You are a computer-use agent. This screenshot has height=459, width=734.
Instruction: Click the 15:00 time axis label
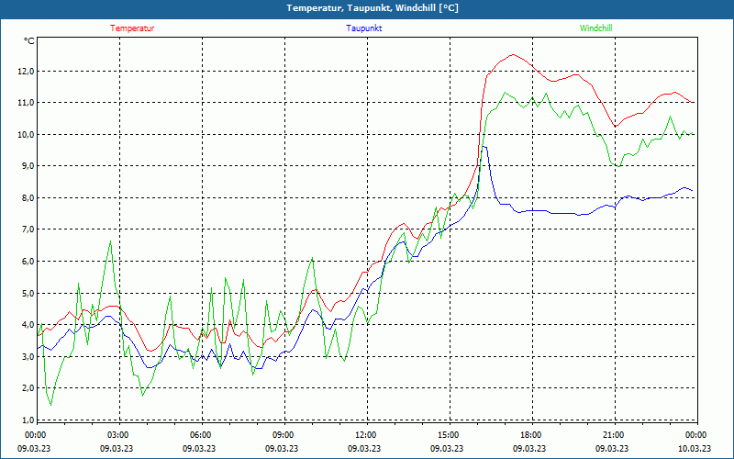click(448, 435)
